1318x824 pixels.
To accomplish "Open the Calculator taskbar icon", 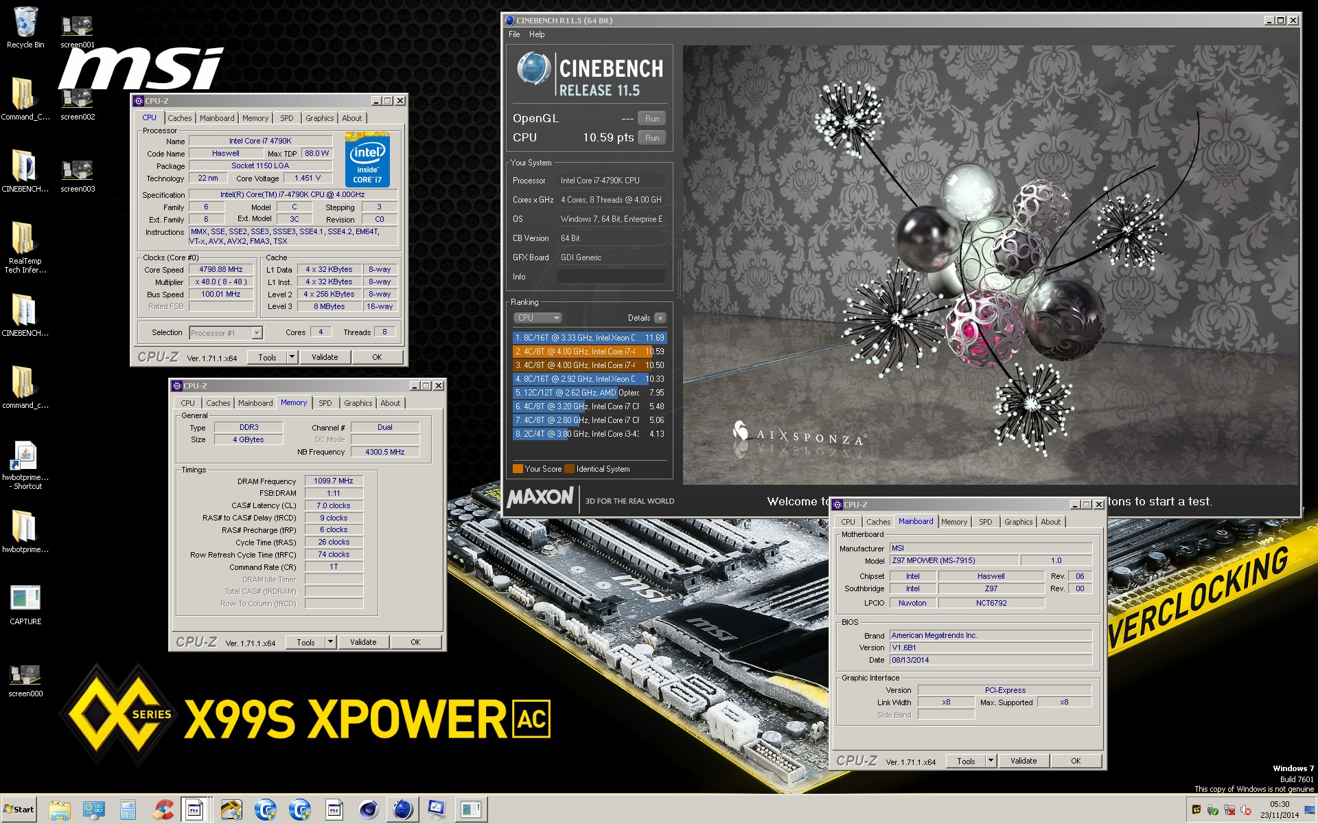I will pyautogui.click(x=128, y=810).
